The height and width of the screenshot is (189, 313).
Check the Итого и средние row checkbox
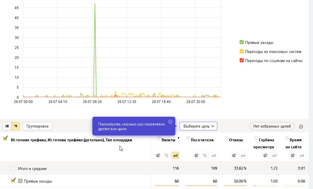(x=13, y=168)
